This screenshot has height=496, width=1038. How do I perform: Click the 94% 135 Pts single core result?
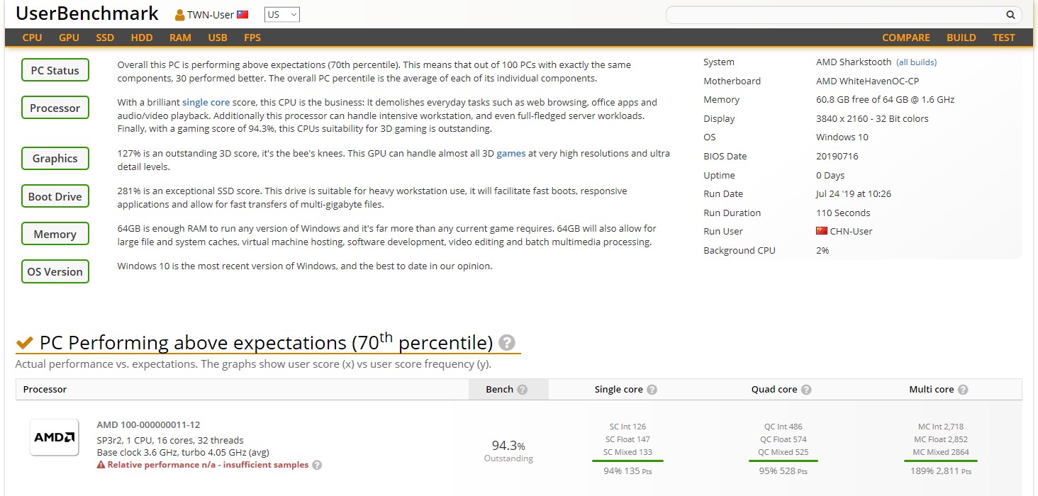coord(627,471)
